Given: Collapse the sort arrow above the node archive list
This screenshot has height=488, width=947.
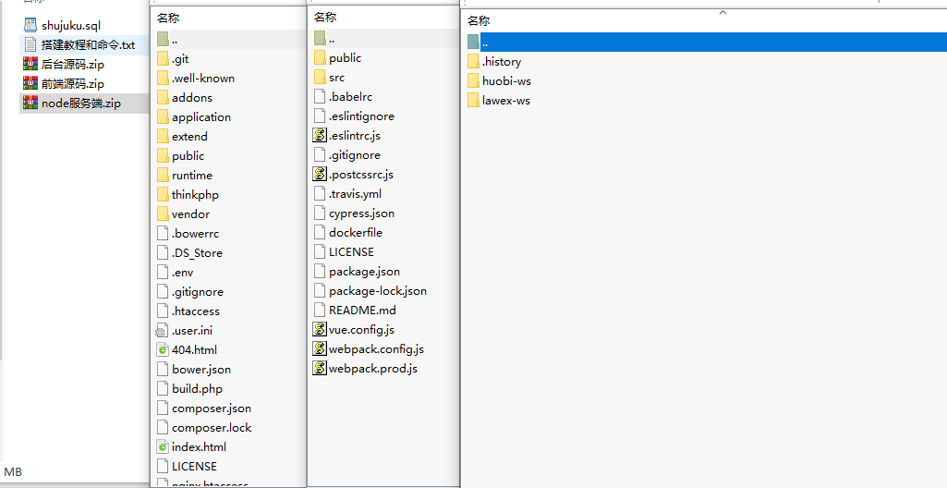Looking at the screenshot, I should tap(722, 12).
